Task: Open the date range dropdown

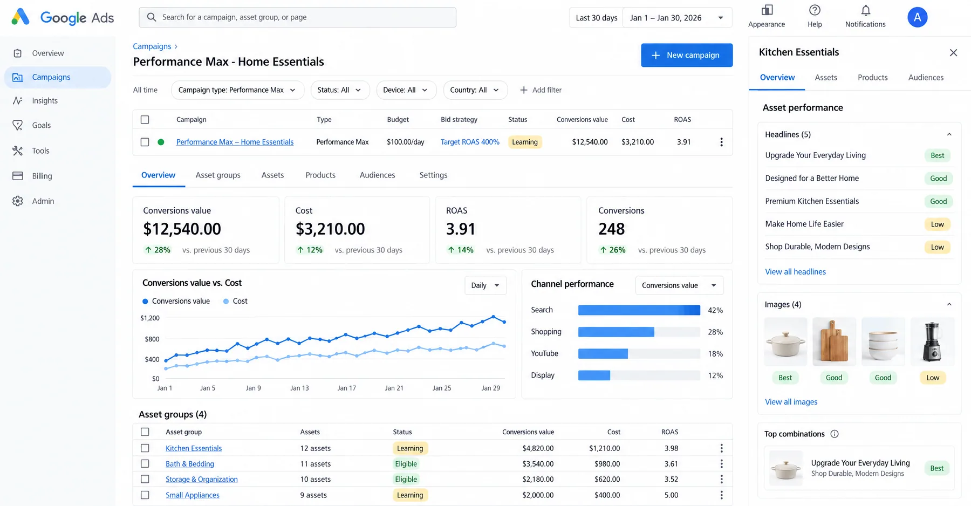Action: click(677, 18)
